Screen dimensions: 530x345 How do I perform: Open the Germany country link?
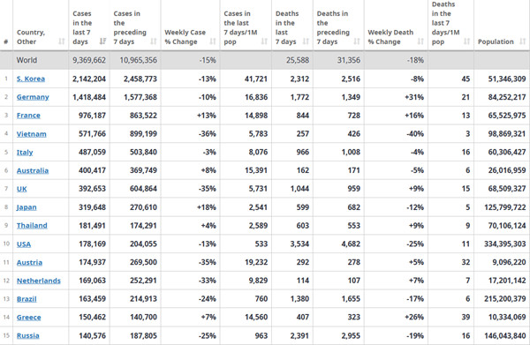(x=33, y=97)
